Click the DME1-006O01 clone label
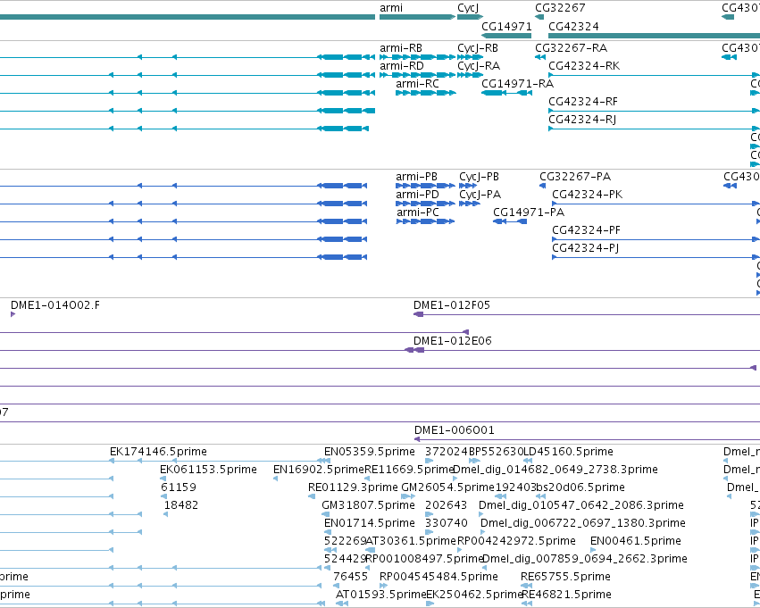This screenshot has height=608, width=760. (455, 431)
